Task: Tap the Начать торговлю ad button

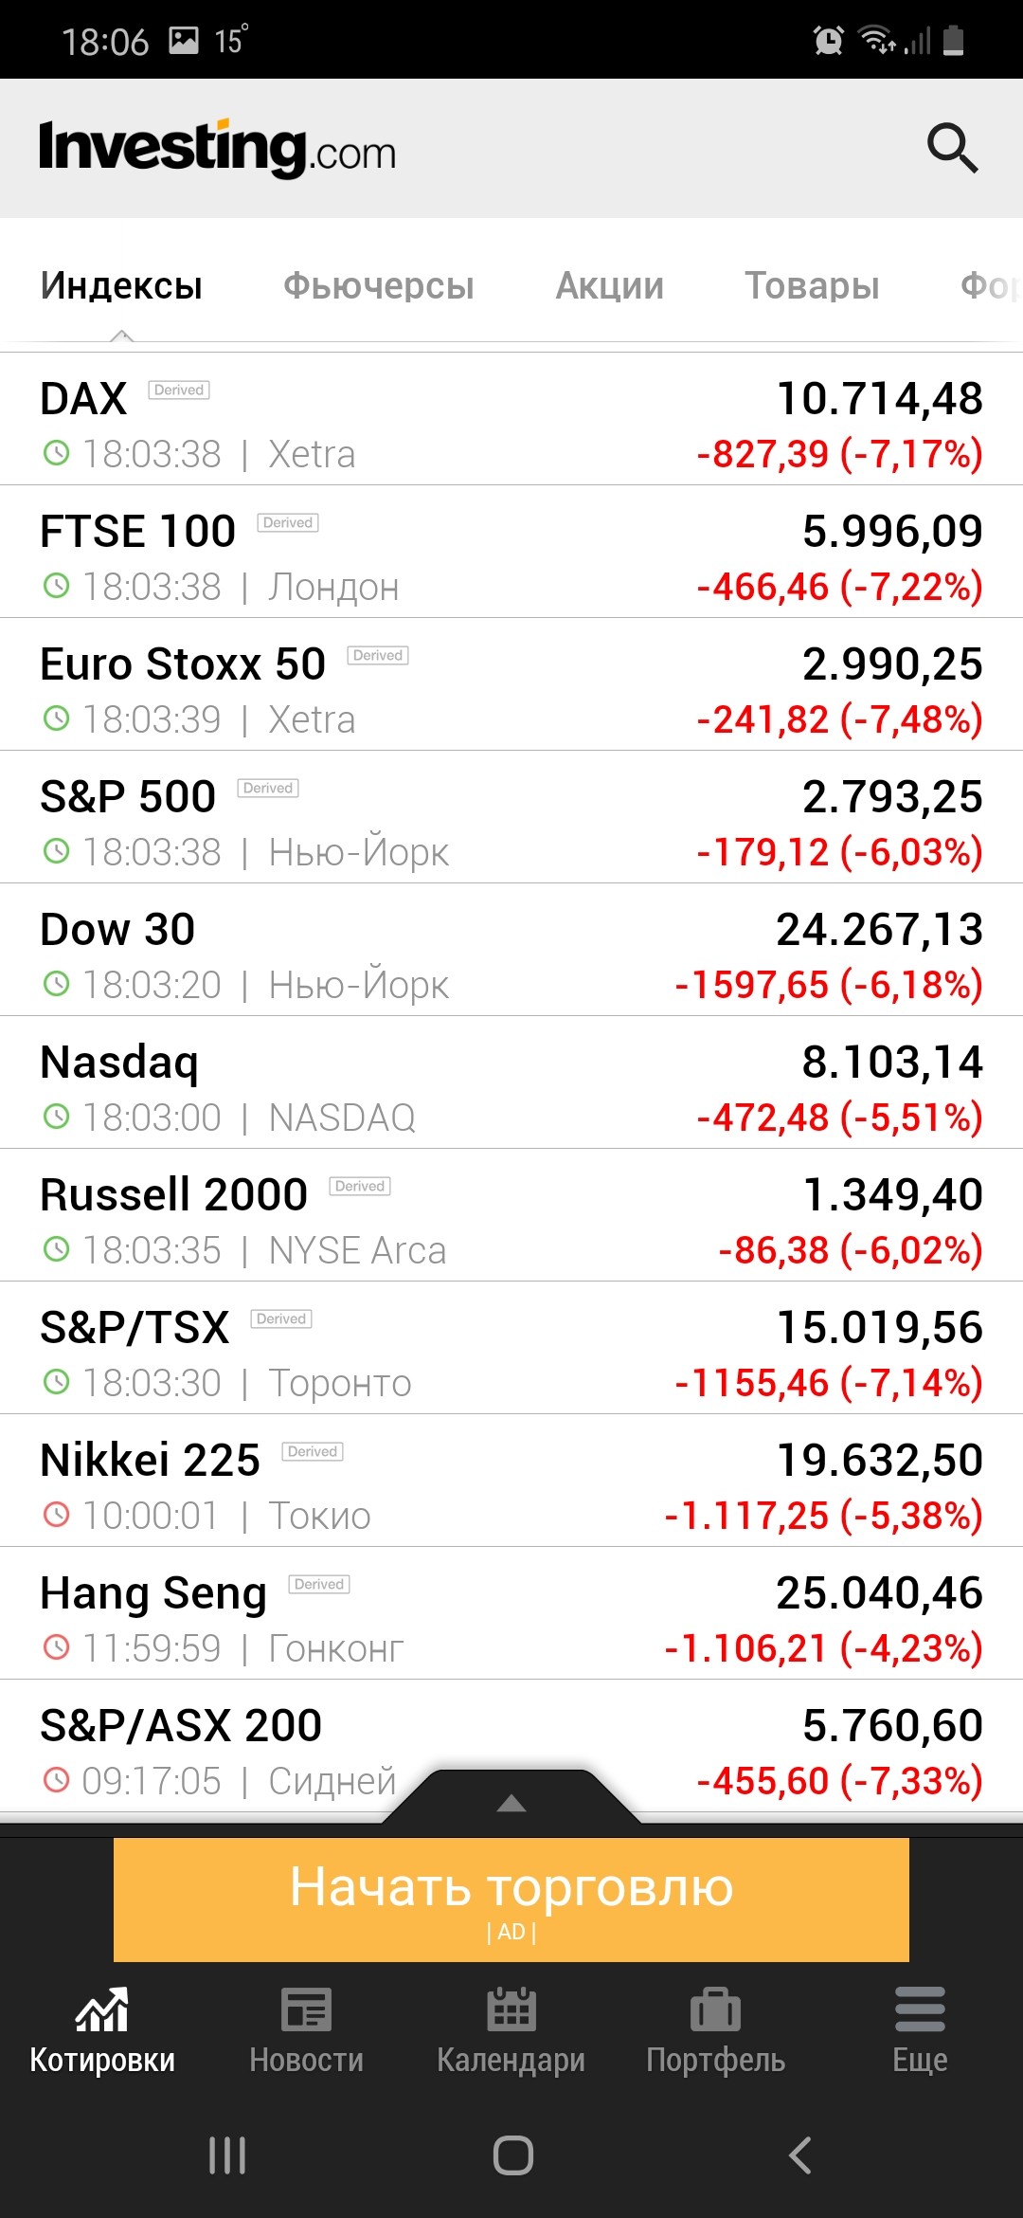Action: point(511,1899)
